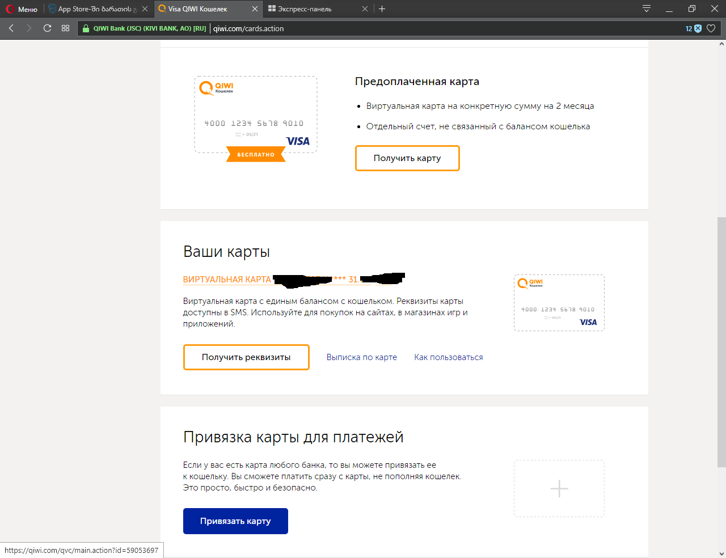Click the Привязка карты для платежей heading
Screen dimensions: 726x558
293,437
